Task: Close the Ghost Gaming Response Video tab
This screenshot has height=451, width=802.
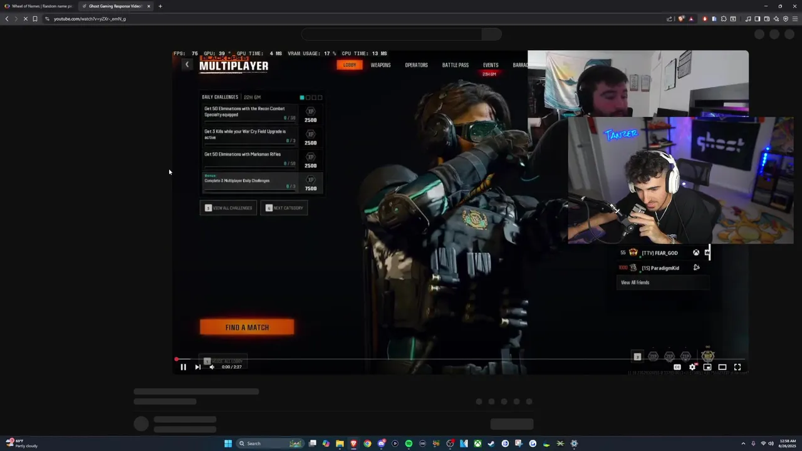Action: click(x=148, y=6)
